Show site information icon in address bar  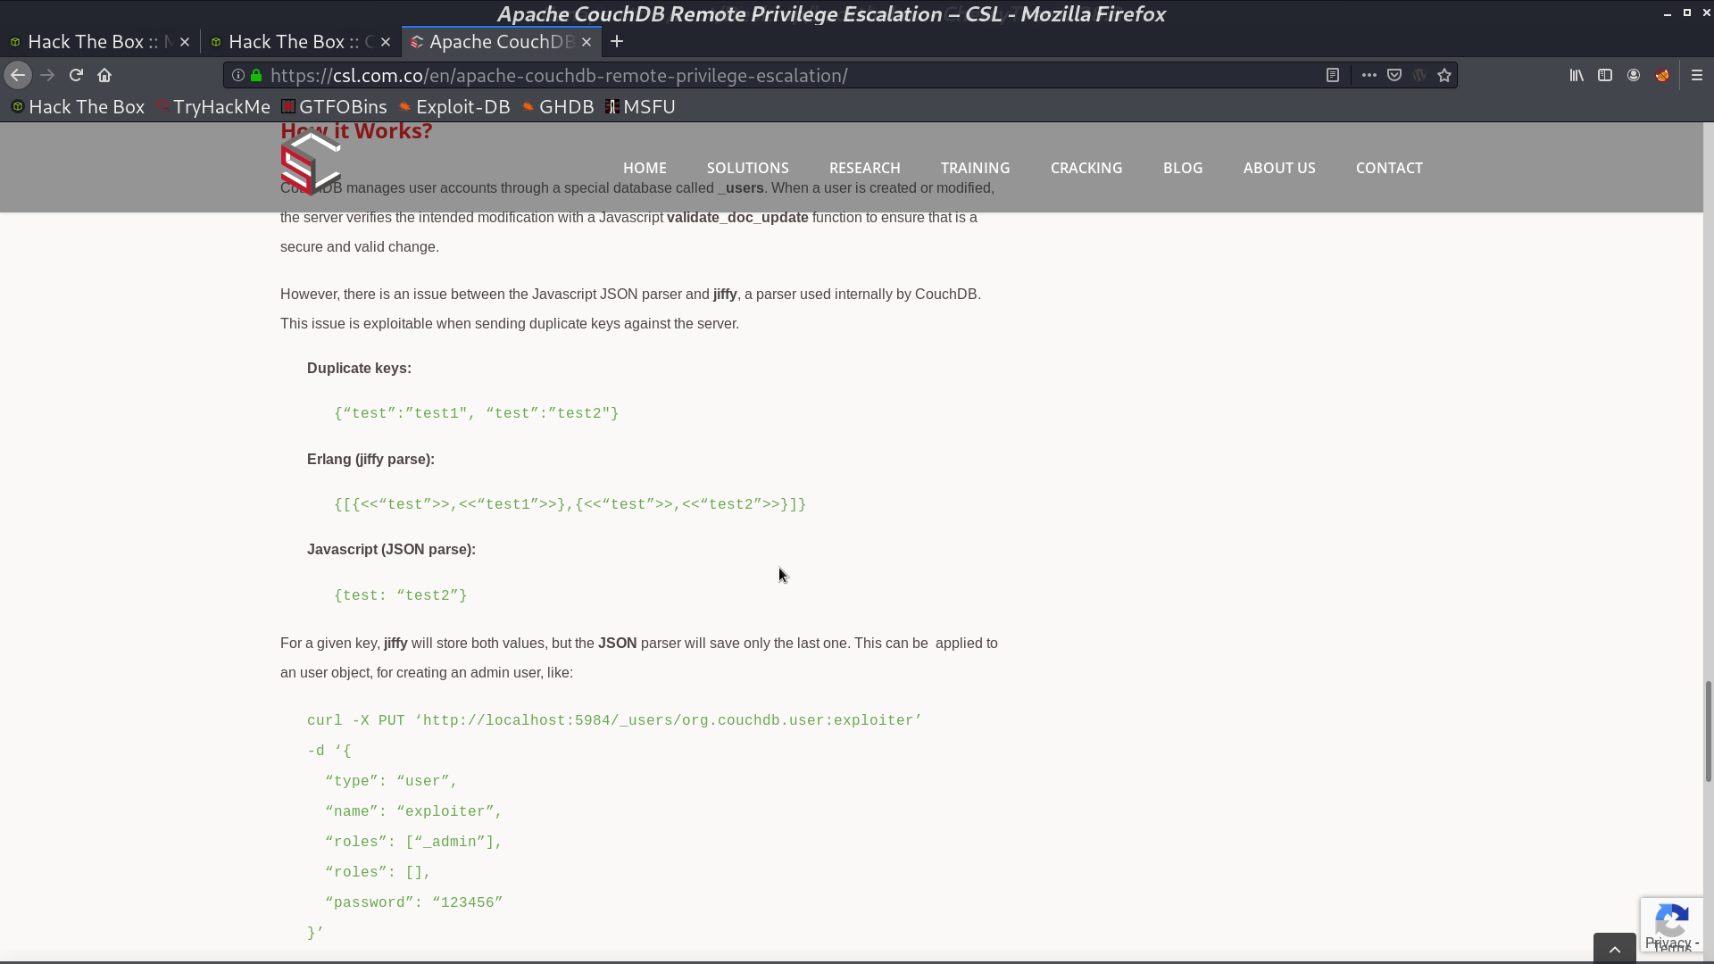[x=238, y=76]
